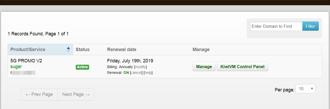Viewport: 330px width, 109px height.
Task: Sort by the Product/Service column header
Action: pos(28,50)
